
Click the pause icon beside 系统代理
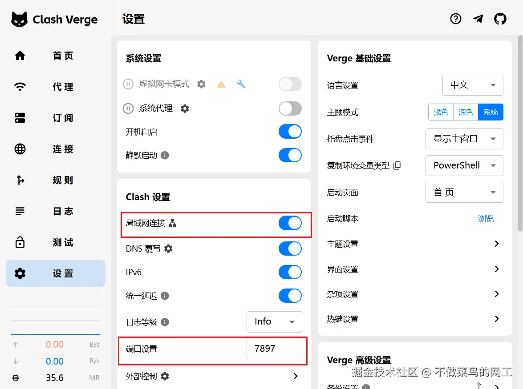coord(128,108)
